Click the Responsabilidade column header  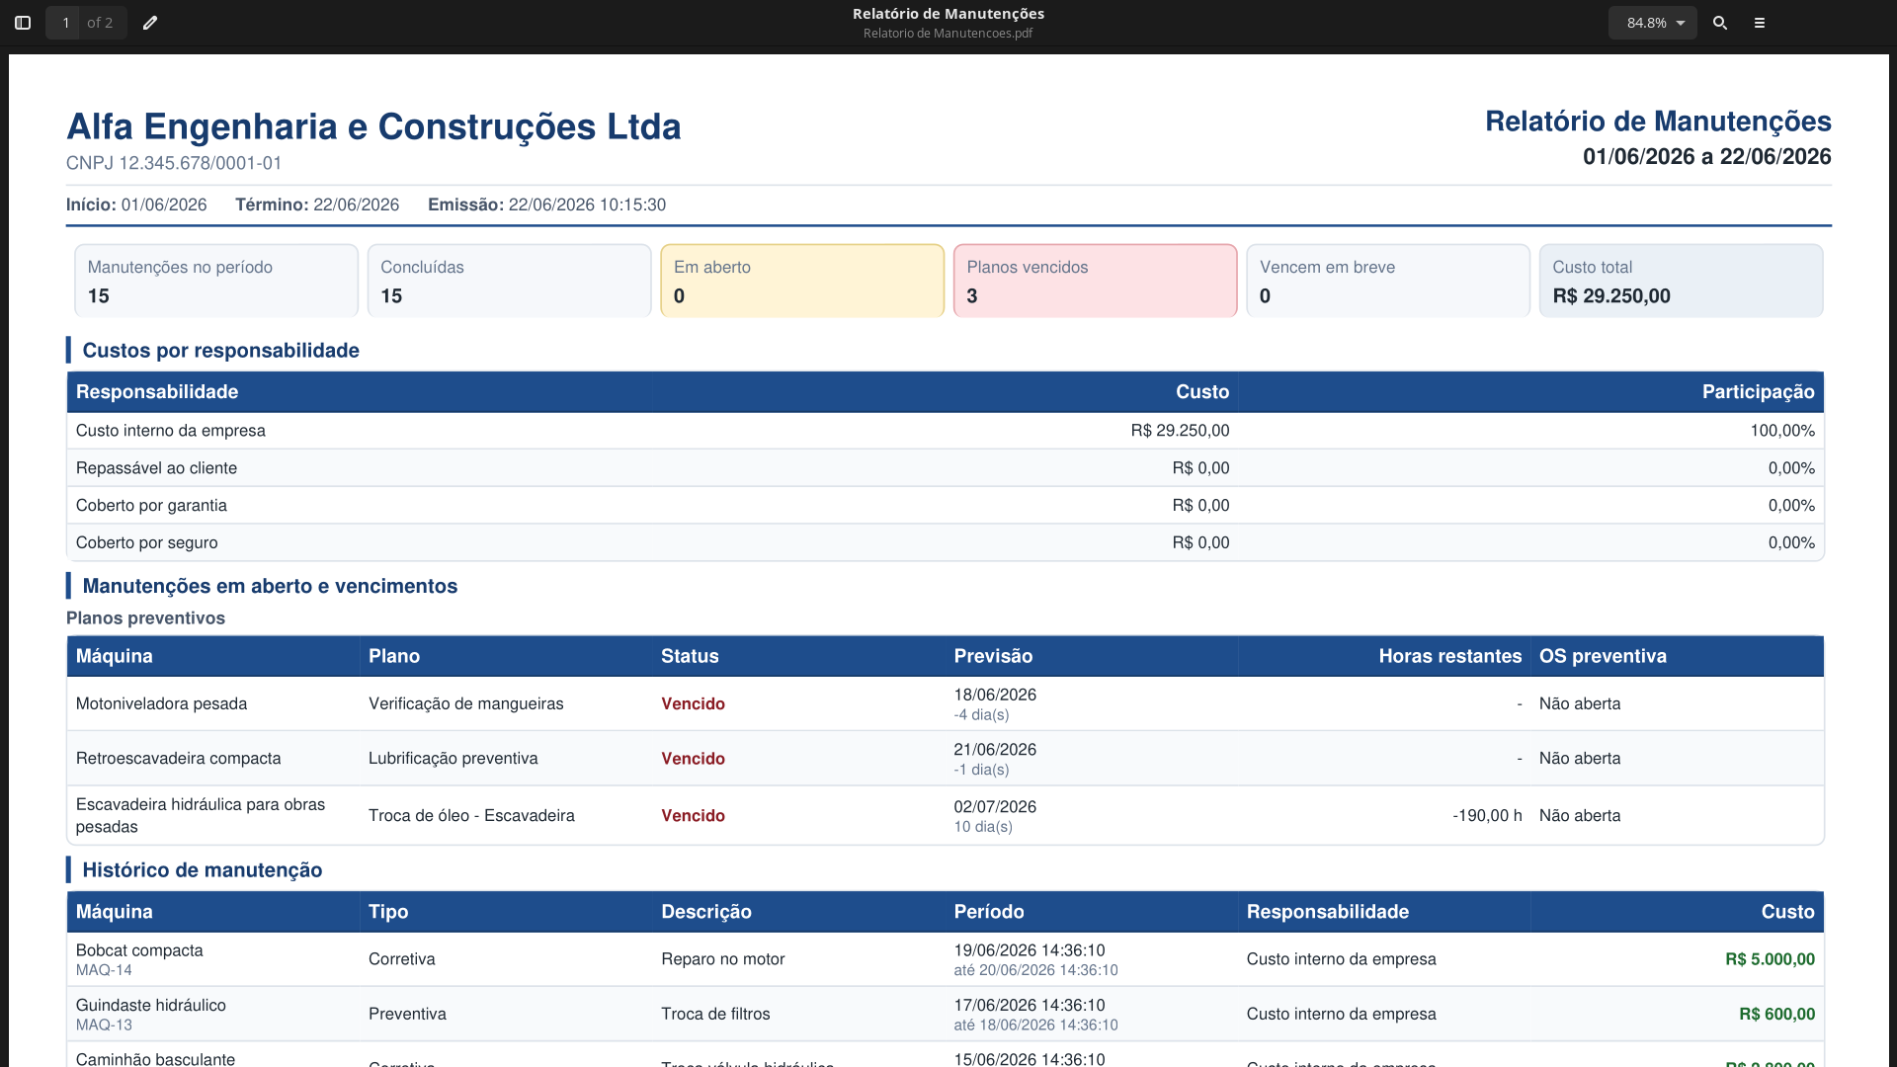(x=157, y=392)
